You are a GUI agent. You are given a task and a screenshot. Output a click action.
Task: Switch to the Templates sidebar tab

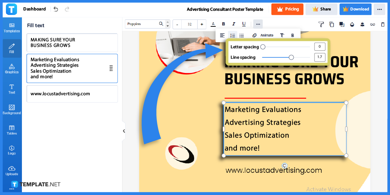(x=11, y=28)
